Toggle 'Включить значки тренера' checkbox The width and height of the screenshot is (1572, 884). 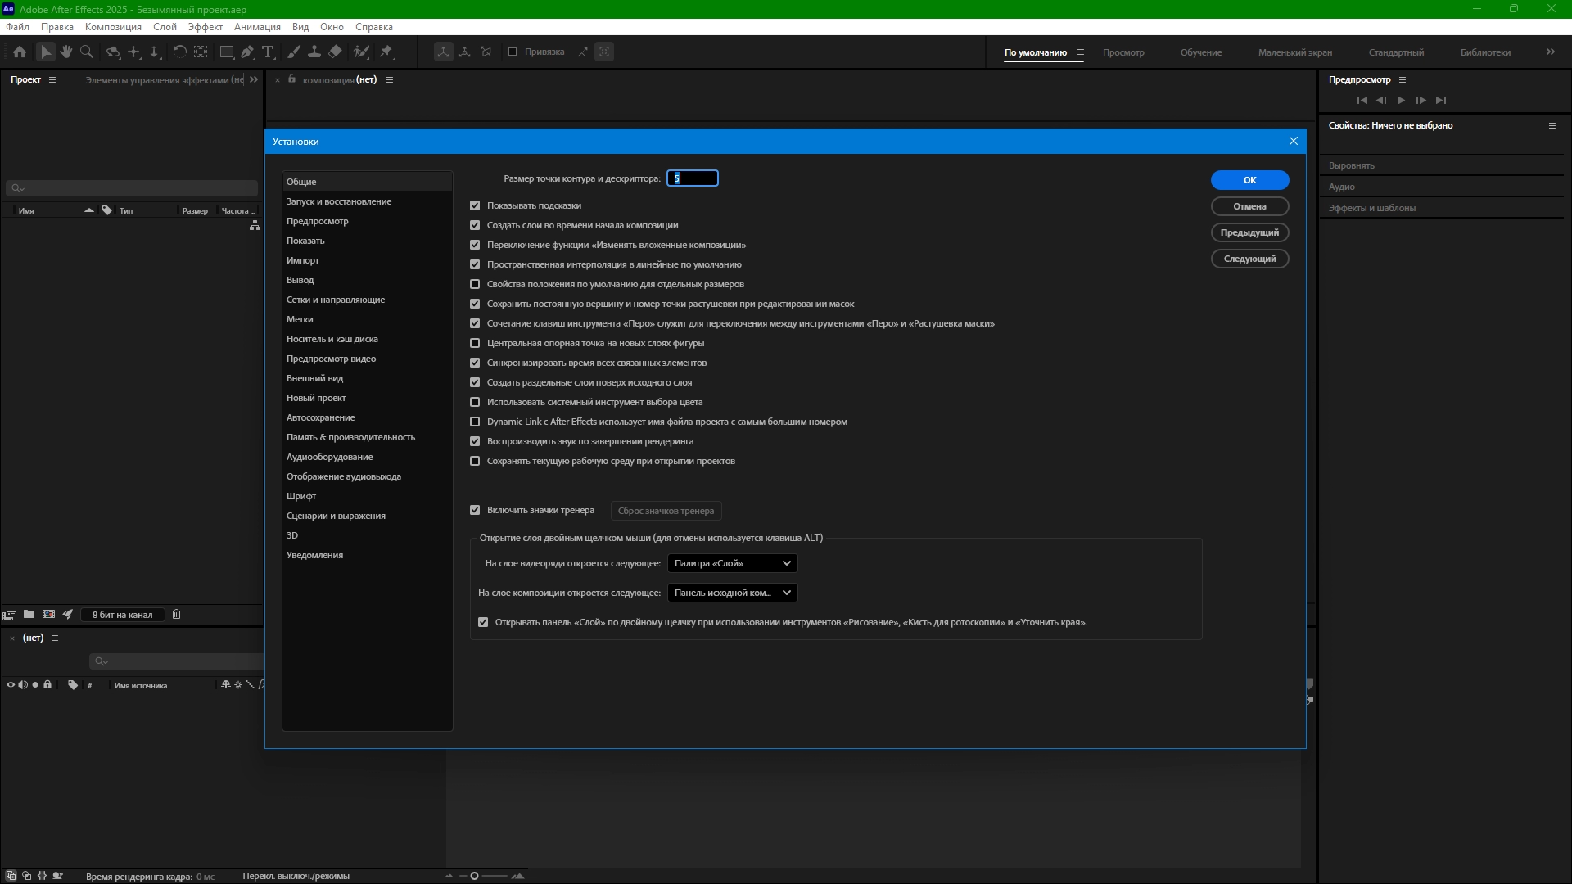coord(475,510)
